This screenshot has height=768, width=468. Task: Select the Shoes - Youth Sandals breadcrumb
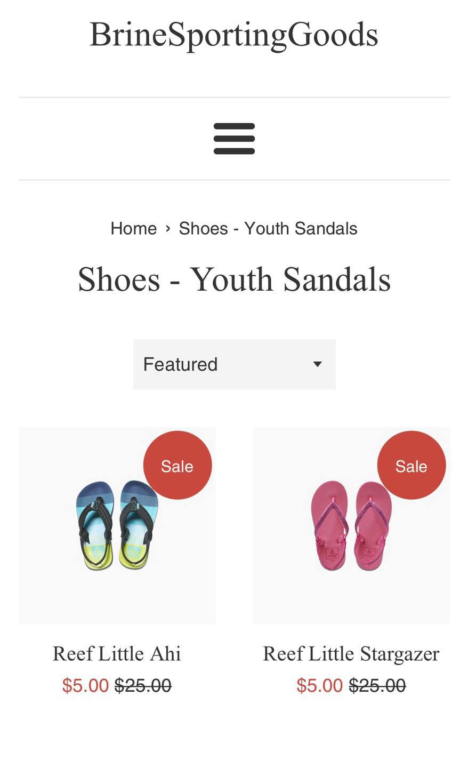[x=268, y=228]
